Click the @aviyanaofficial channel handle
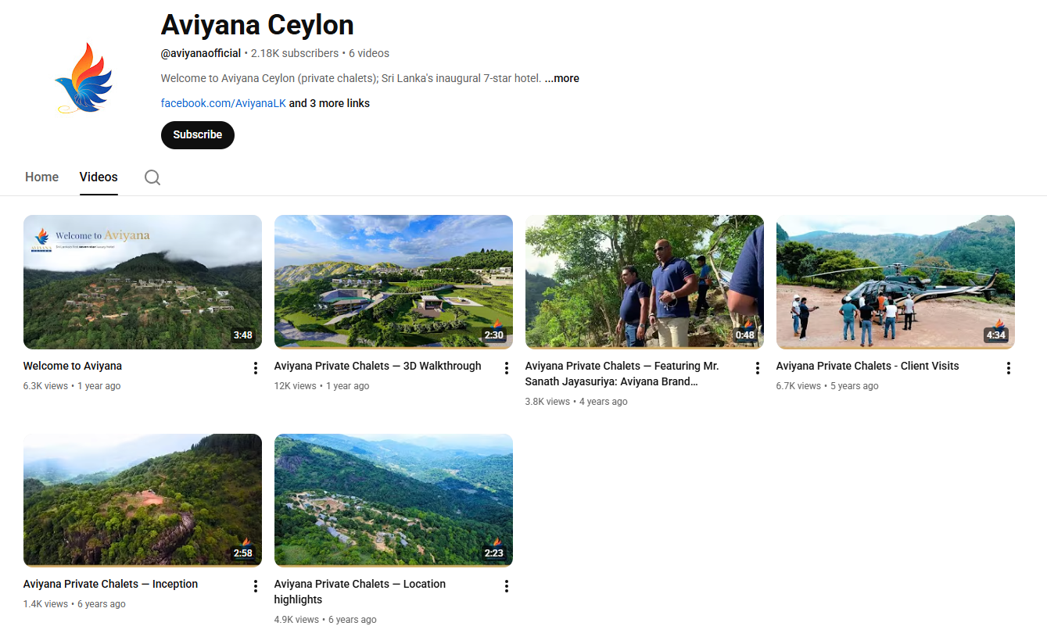The image size is (1047, 644). coord(201,53)
